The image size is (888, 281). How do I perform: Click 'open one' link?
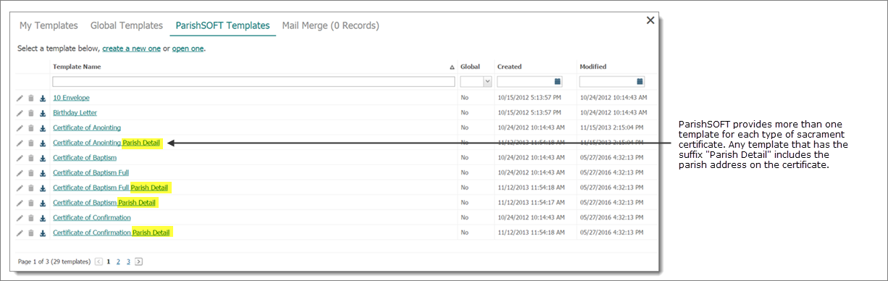click(x=188, y=49)
